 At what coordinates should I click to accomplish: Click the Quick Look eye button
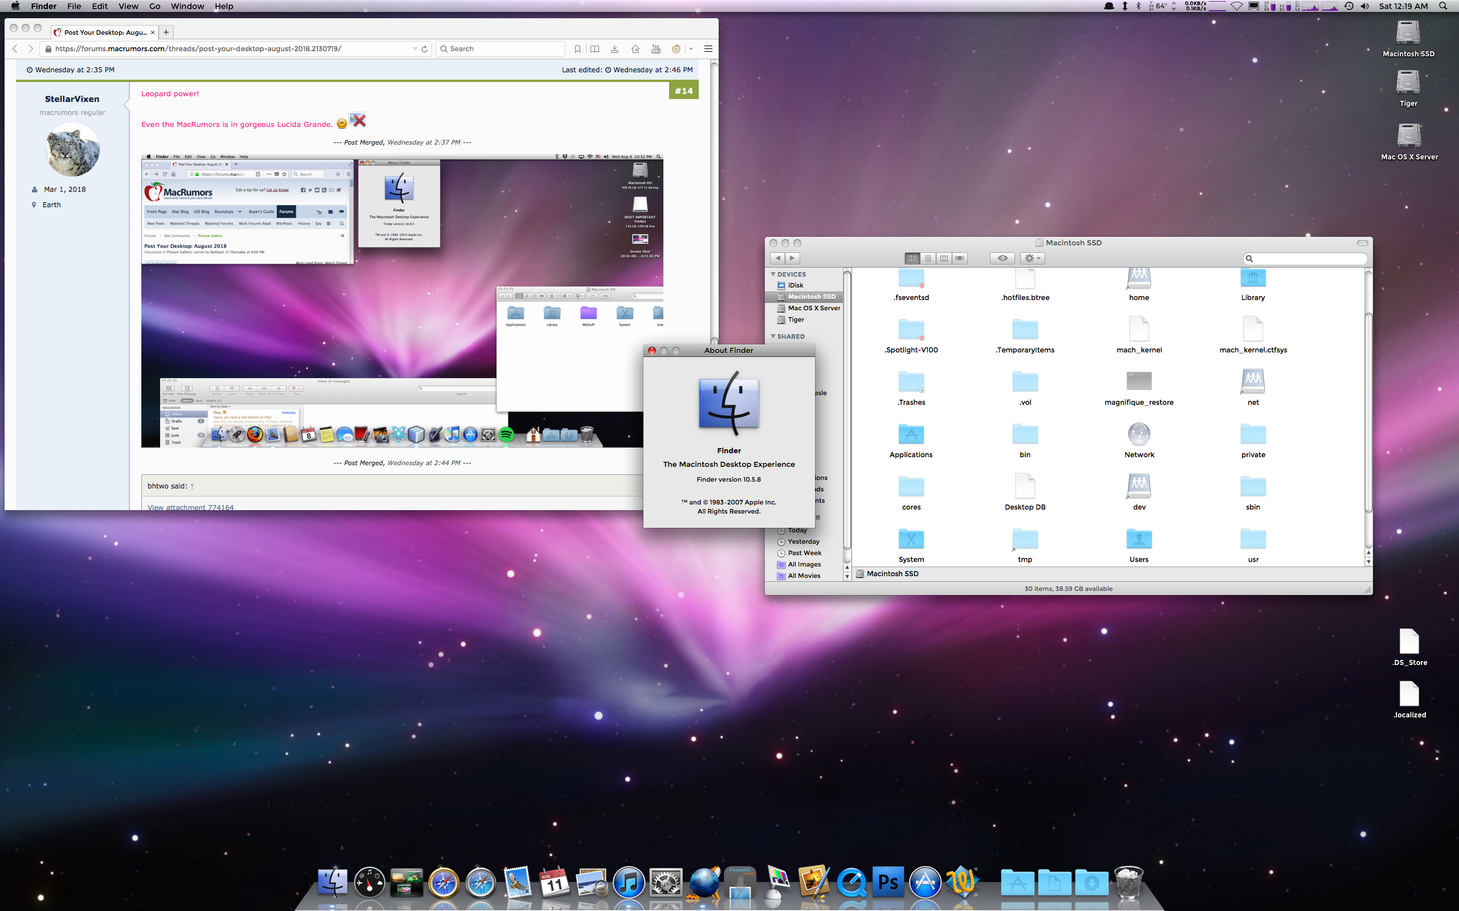coord(1002,258)
